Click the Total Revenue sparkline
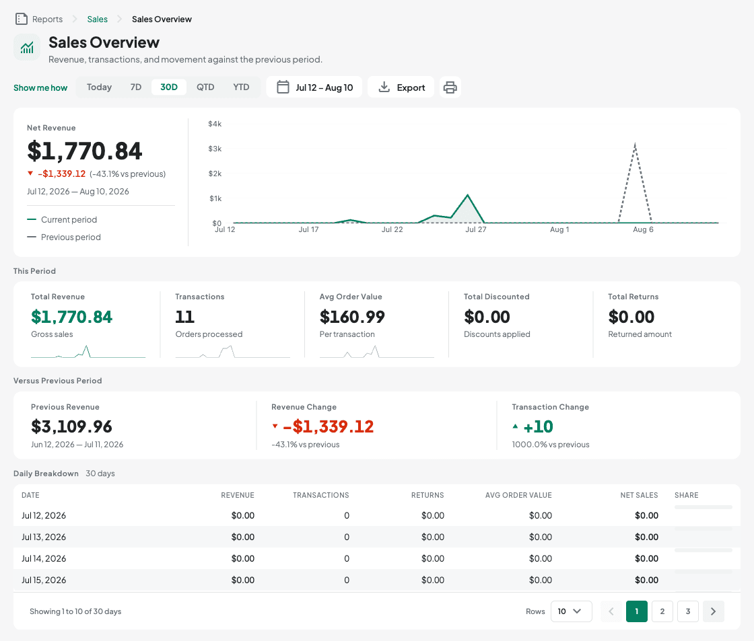Viewport: 754px width, 641px height. [88, 351]
